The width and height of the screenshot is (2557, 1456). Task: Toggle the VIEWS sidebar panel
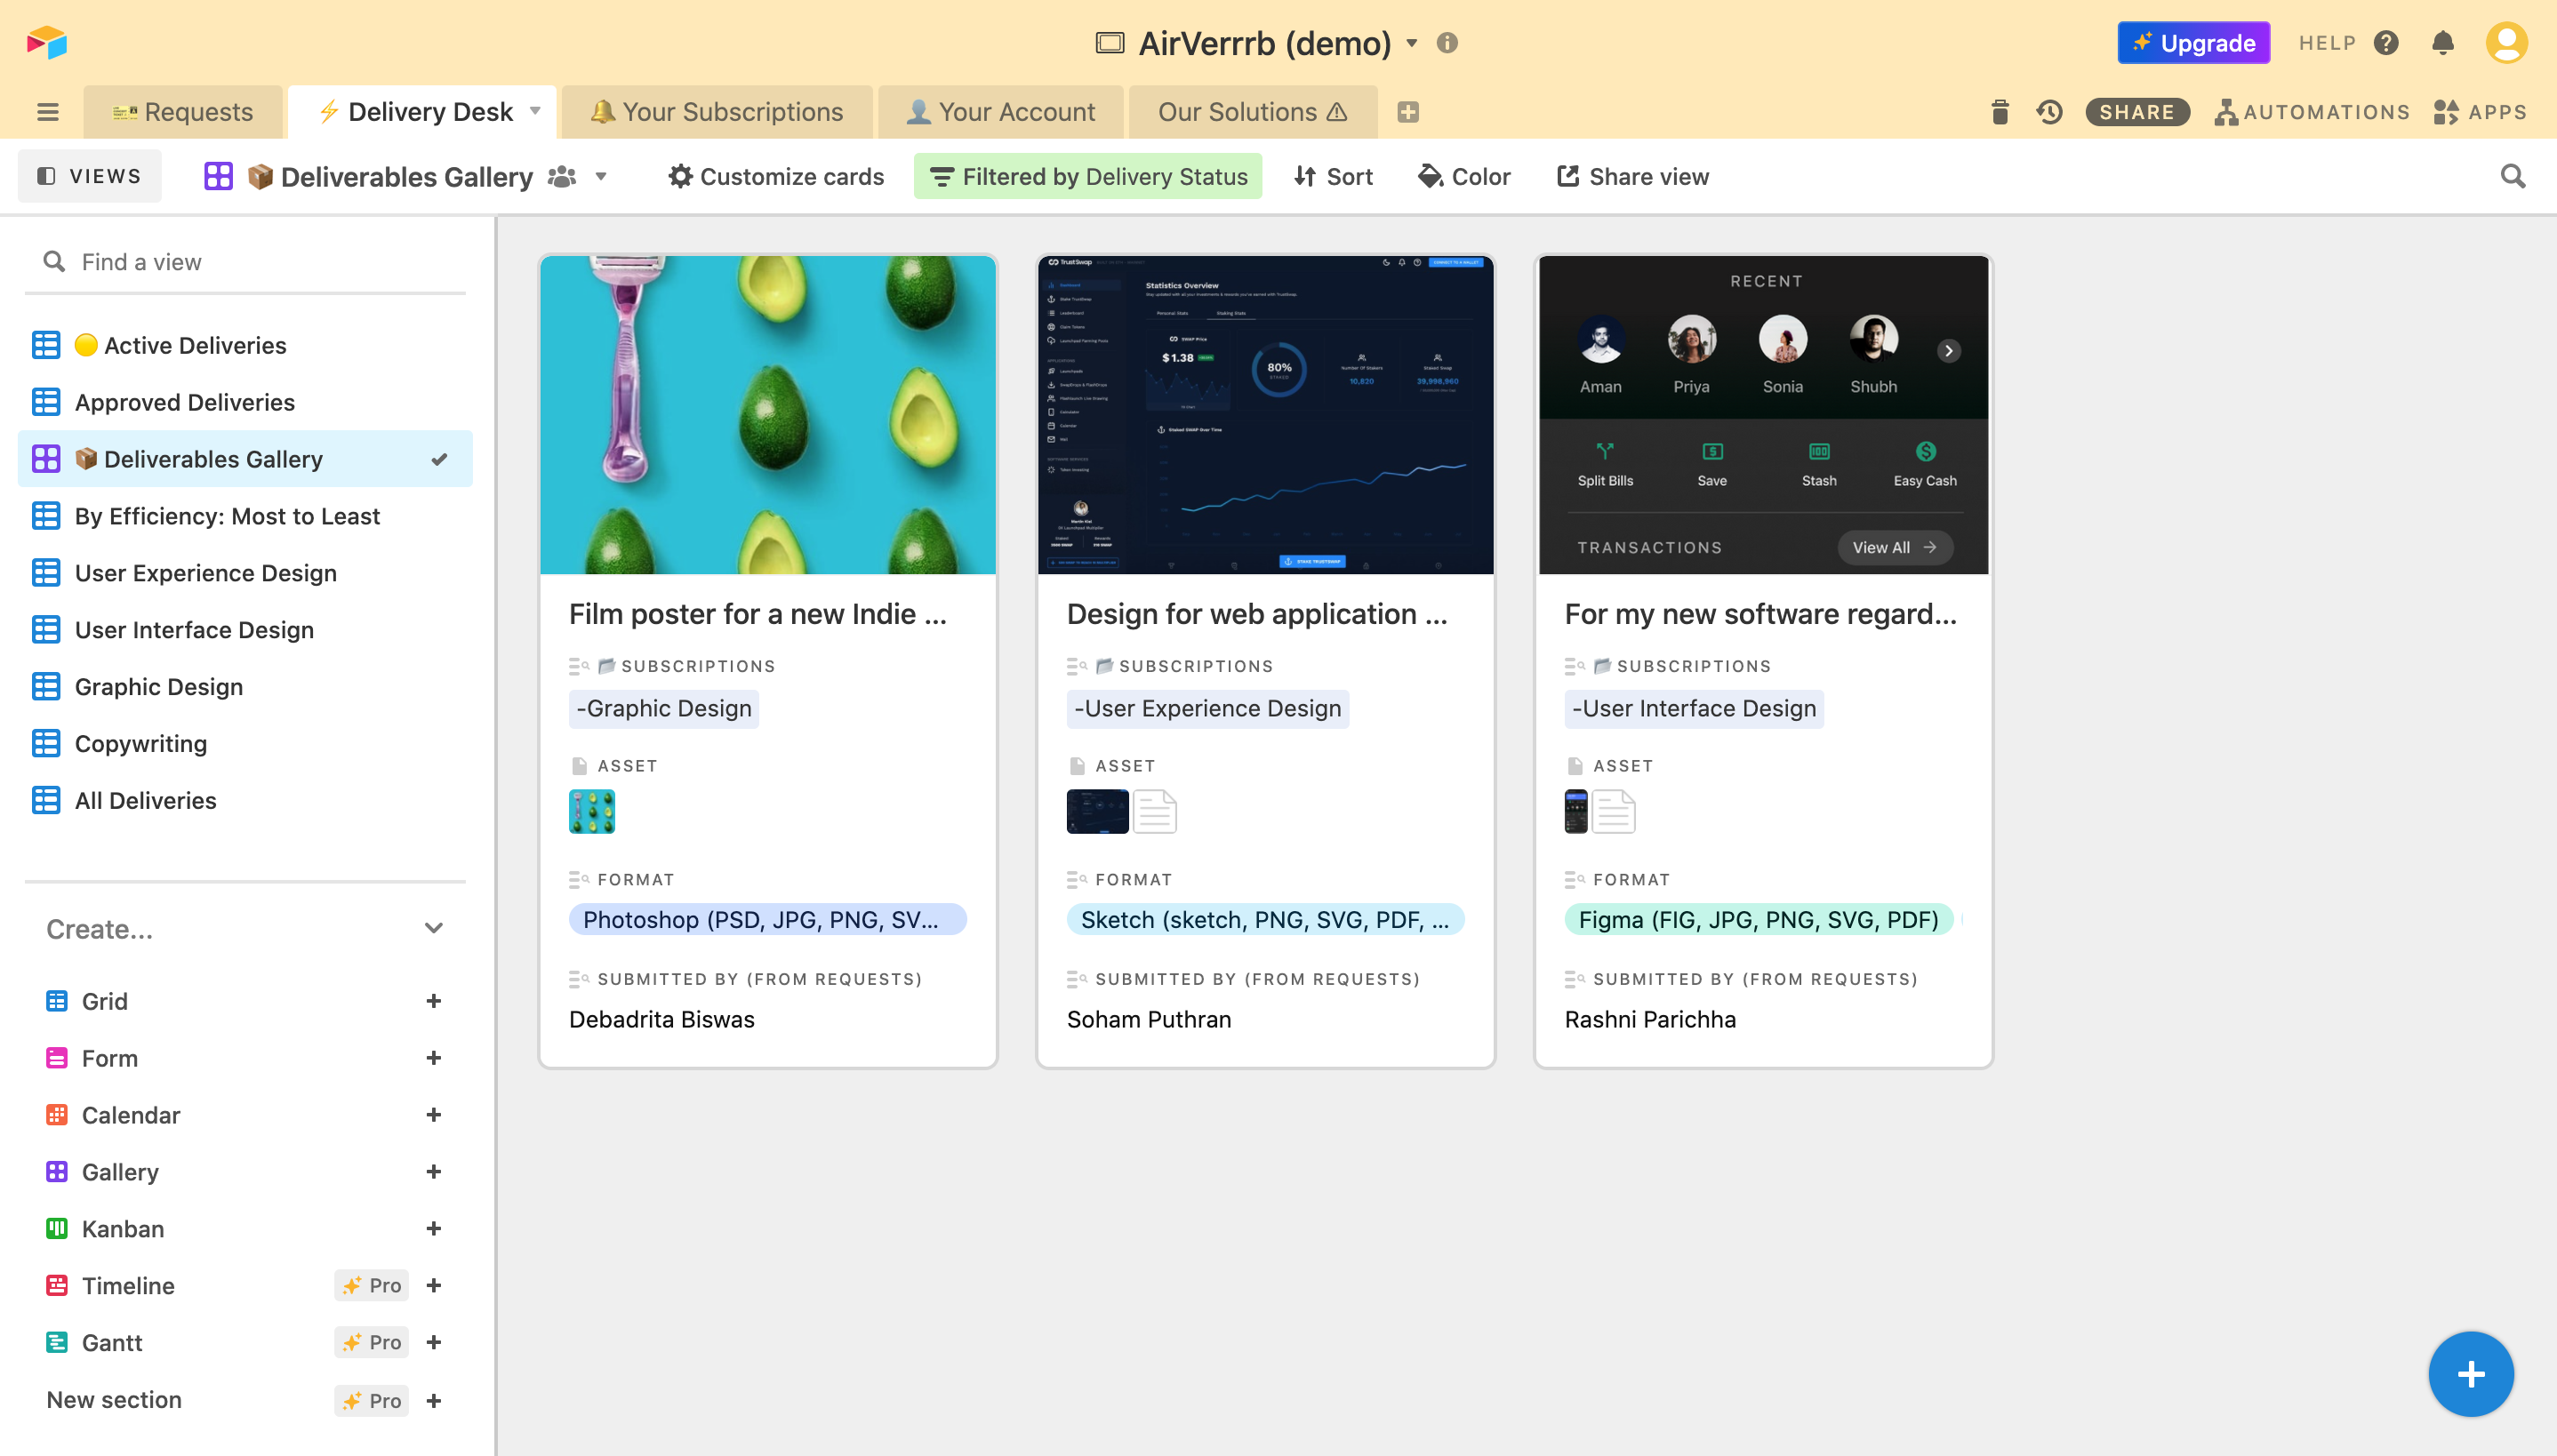(x=90, y=177)
